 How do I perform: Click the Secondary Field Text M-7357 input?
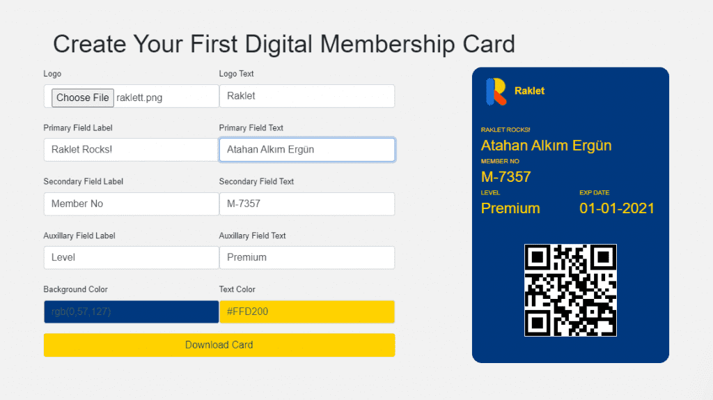coord(307,204)
